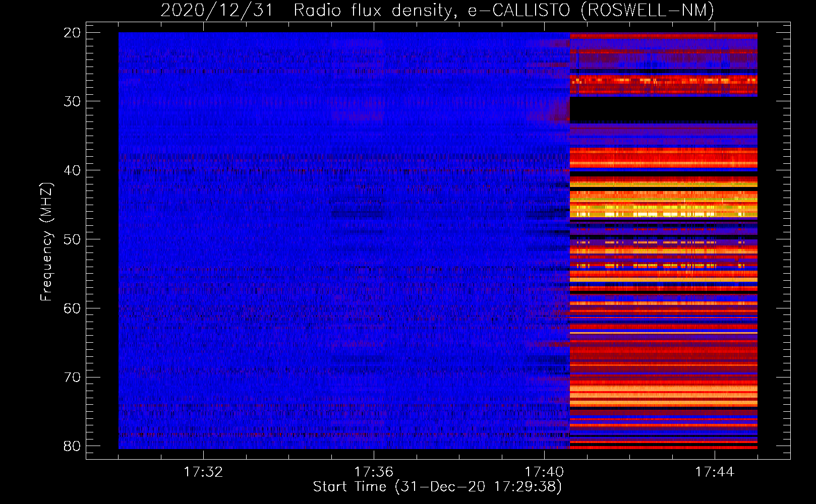Click the frequency tick label '40'
Image resolution: width=816 pixels, height=504 pixels.
[73, 170]
